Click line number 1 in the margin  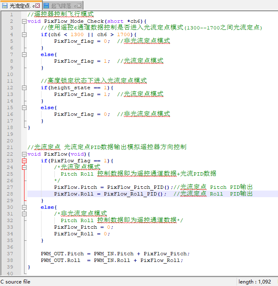coord(12,15)
